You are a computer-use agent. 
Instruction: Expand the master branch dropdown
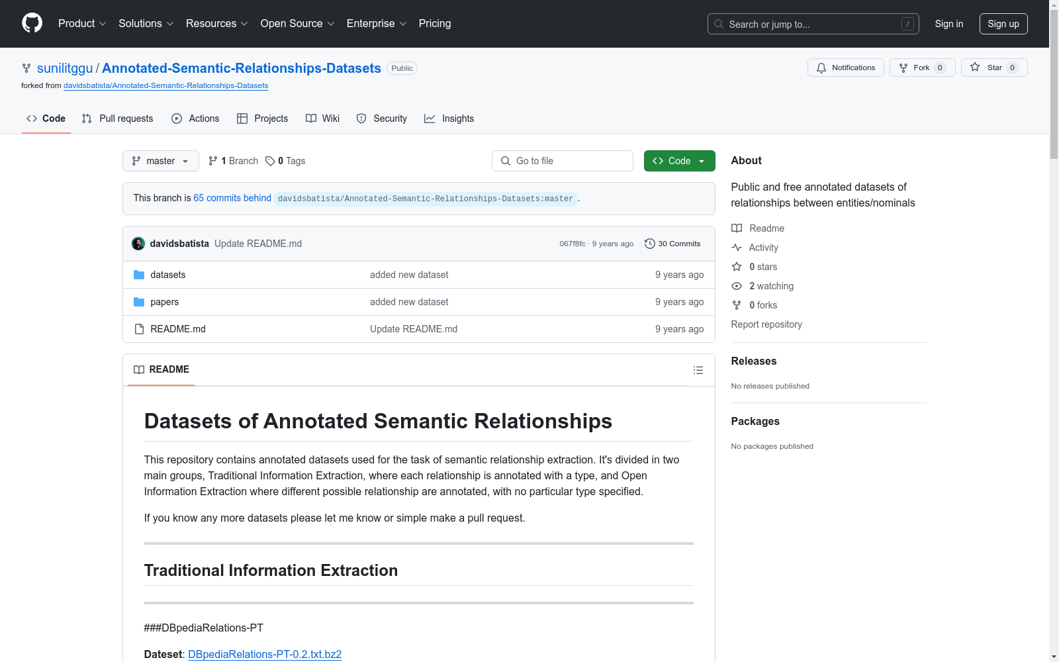161,161
